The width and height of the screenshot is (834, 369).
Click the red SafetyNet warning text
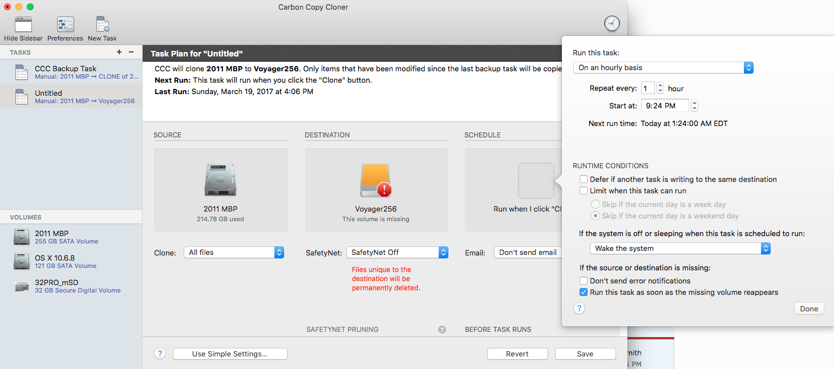coord(386,279)
